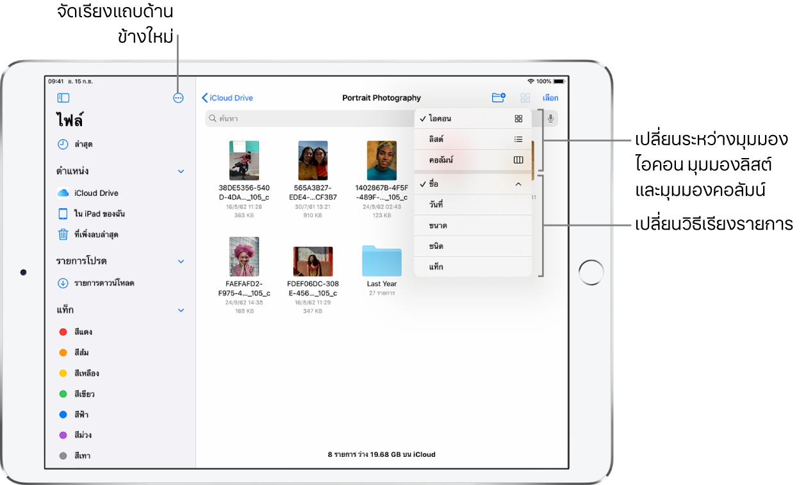This screenshot has width=806, height=485.
Task: Click the '27 รายการ' folder caption
Action: [x=382, y=293]
